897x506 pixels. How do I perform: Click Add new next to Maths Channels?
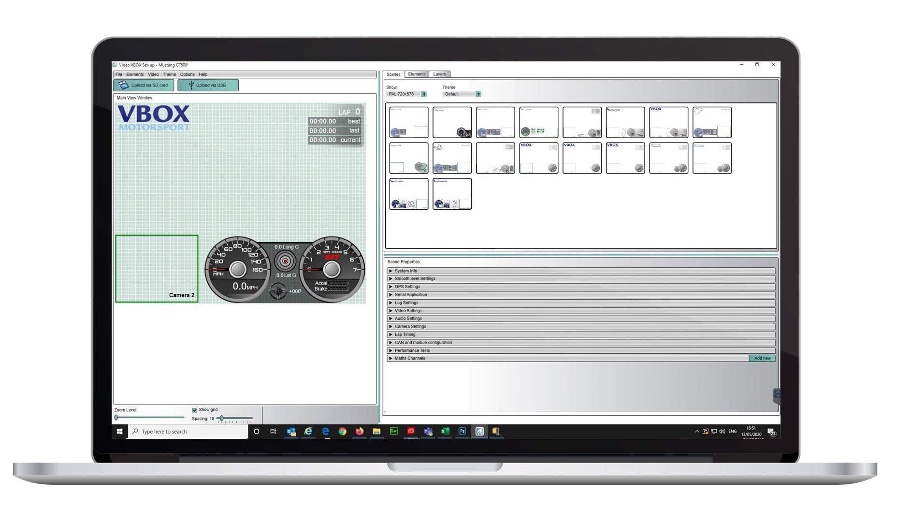coord(762,358)
